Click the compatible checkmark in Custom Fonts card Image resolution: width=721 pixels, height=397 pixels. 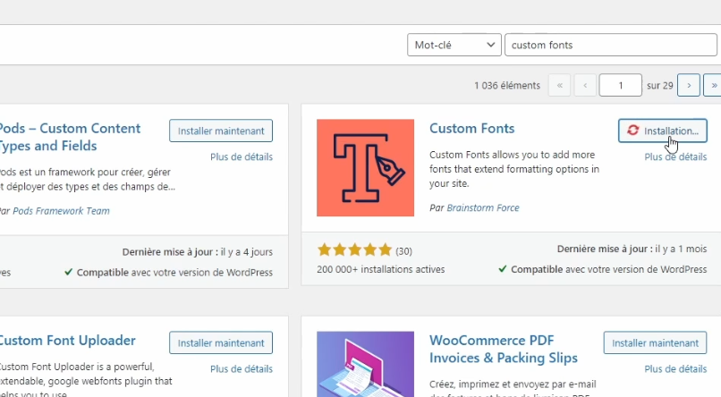pyautogui.click(x=503, y=269)
